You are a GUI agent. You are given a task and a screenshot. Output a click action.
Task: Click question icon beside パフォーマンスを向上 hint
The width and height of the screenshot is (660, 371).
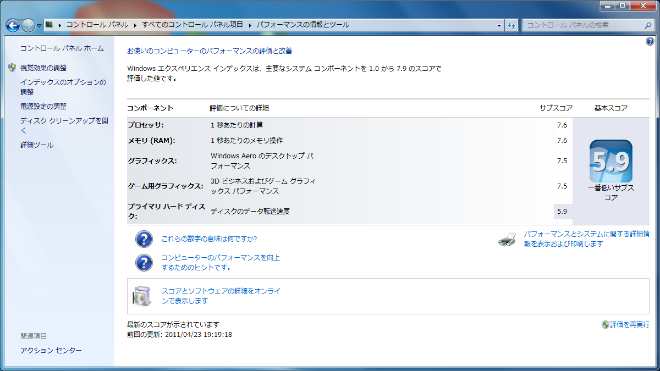144,262
